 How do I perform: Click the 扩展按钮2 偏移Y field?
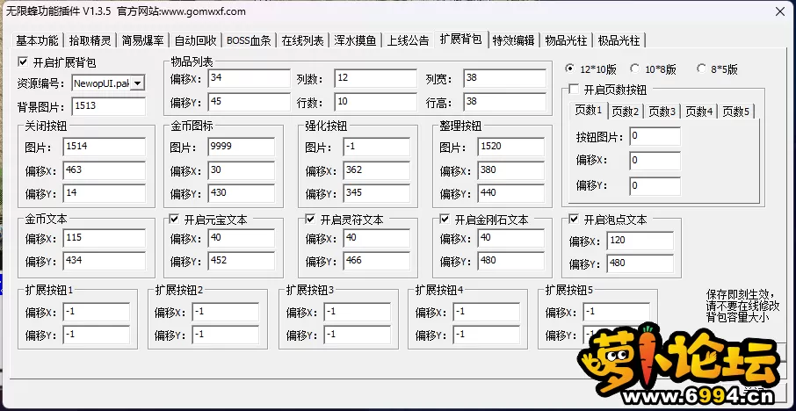click(x=226, y=335)
